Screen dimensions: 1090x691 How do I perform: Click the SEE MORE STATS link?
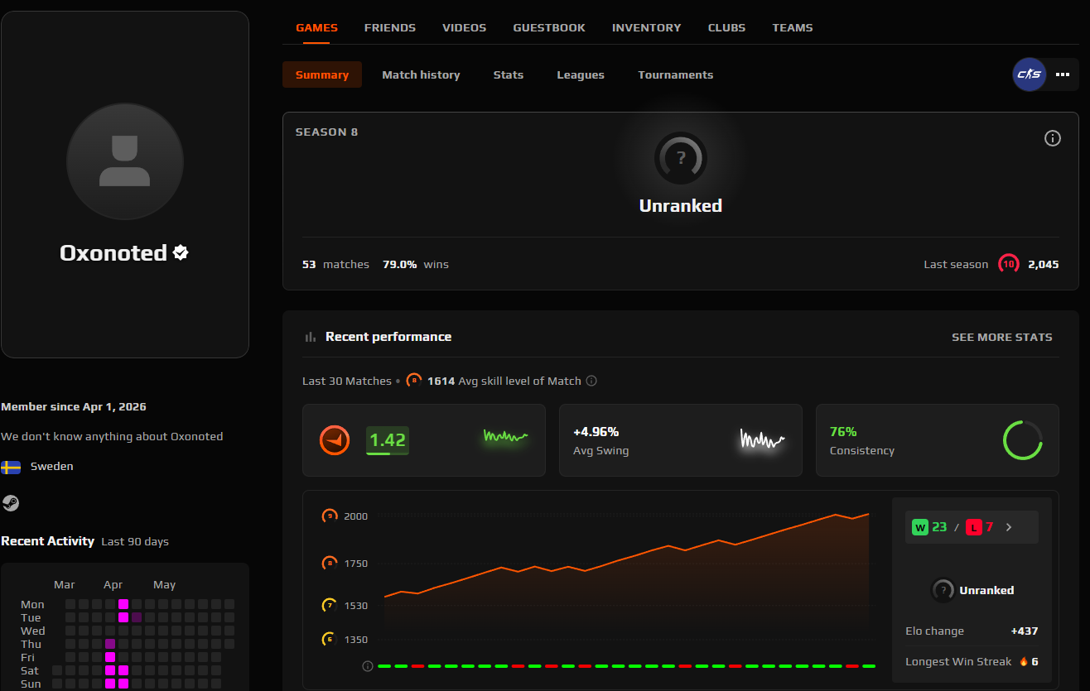pyautogui.click(x=1002, y=337)
